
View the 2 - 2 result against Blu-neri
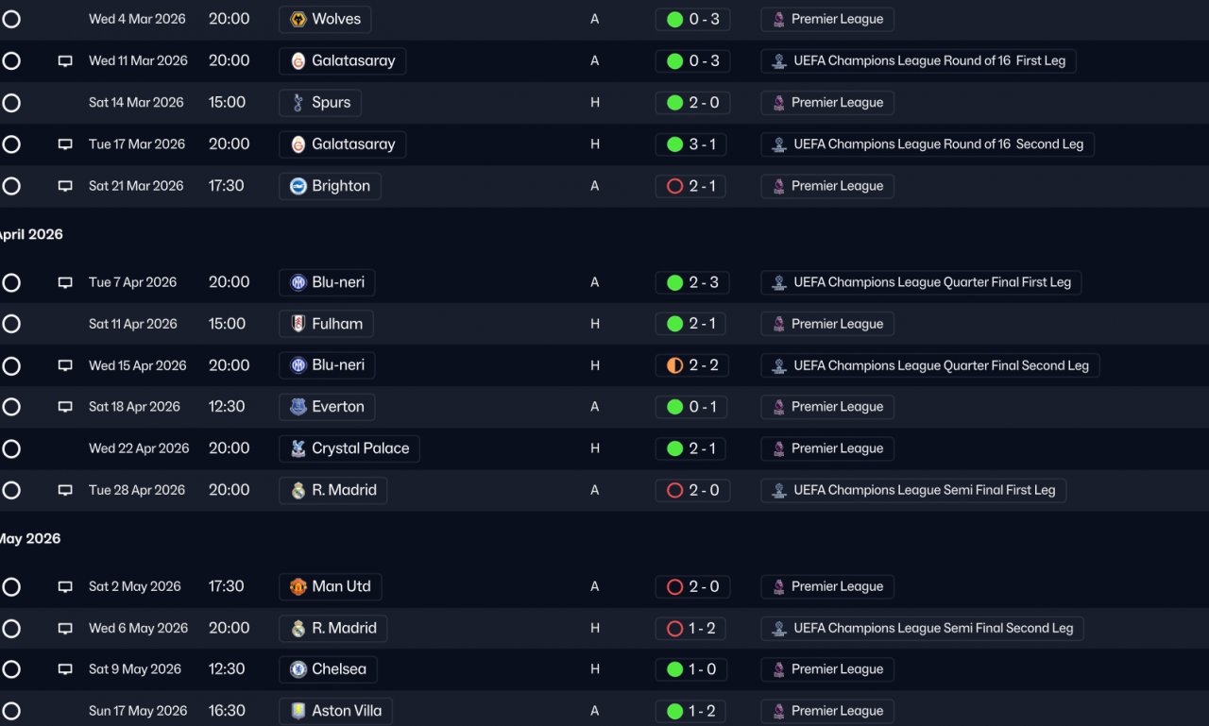coord(692,365)
